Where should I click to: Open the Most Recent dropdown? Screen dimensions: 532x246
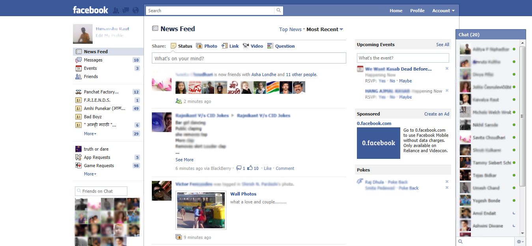click(324, 29)
